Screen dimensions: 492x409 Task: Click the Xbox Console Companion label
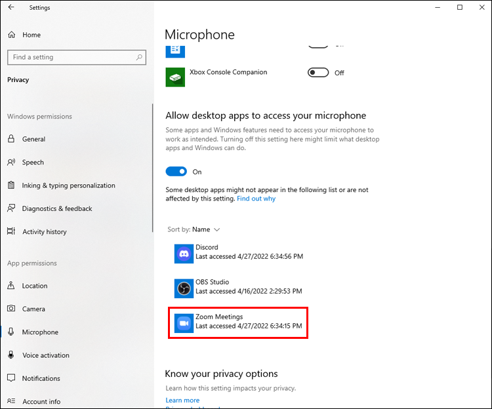point(228,72)
